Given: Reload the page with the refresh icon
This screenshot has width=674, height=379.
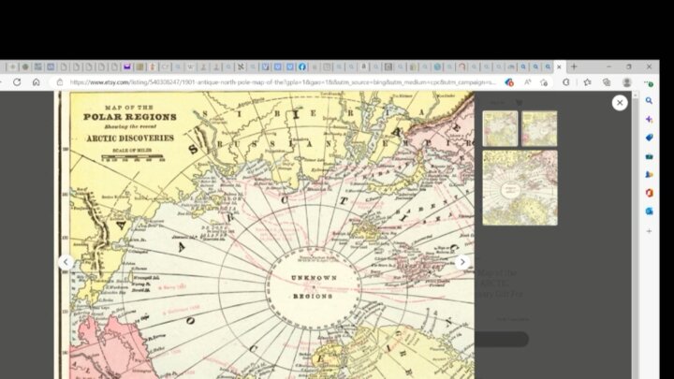Looking at the screenshot, I should [x=17, y=81].
